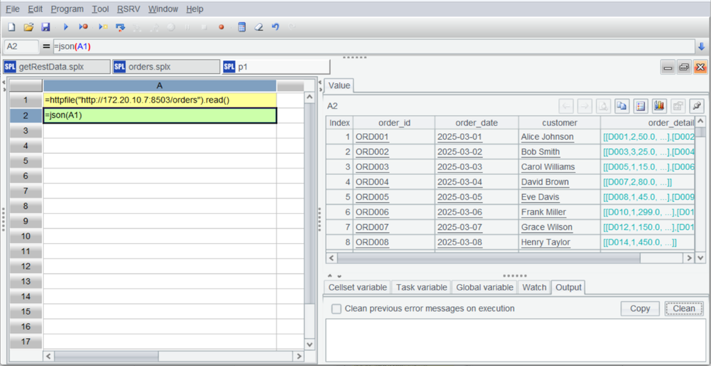Click down arrow of result table scrollbar
The image size is (711, 366).
pos(701,258)
